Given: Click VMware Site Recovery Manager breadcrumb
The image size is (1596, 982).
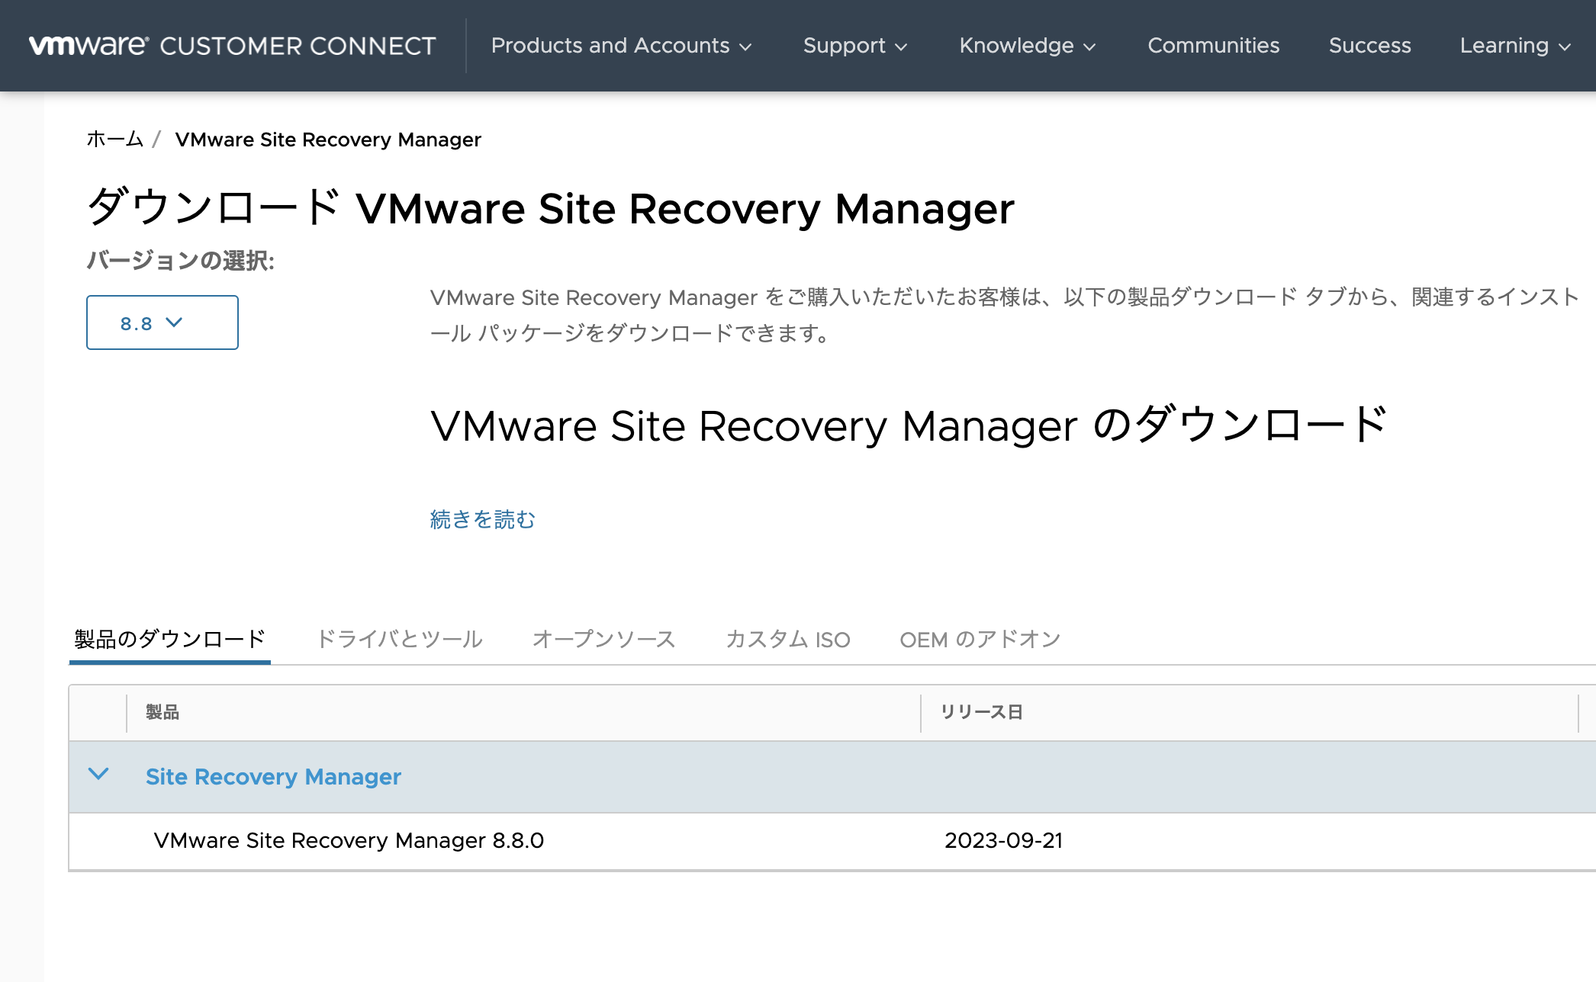Looking at the screenshot, I should pyautogui.click(x=328, y=140).
